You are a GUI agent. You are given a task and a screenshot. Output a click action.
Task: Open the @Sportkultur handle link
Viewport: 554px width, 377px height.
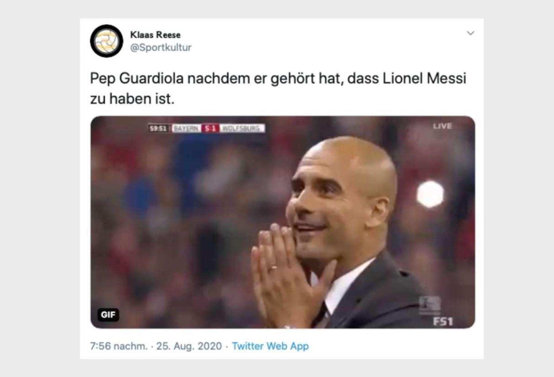tap(161, 47)
